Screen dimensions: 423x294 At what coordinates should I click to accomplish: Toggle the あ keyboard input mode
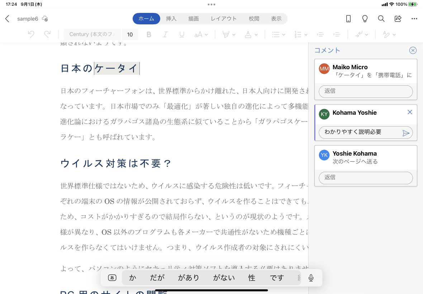click(112, 278)
